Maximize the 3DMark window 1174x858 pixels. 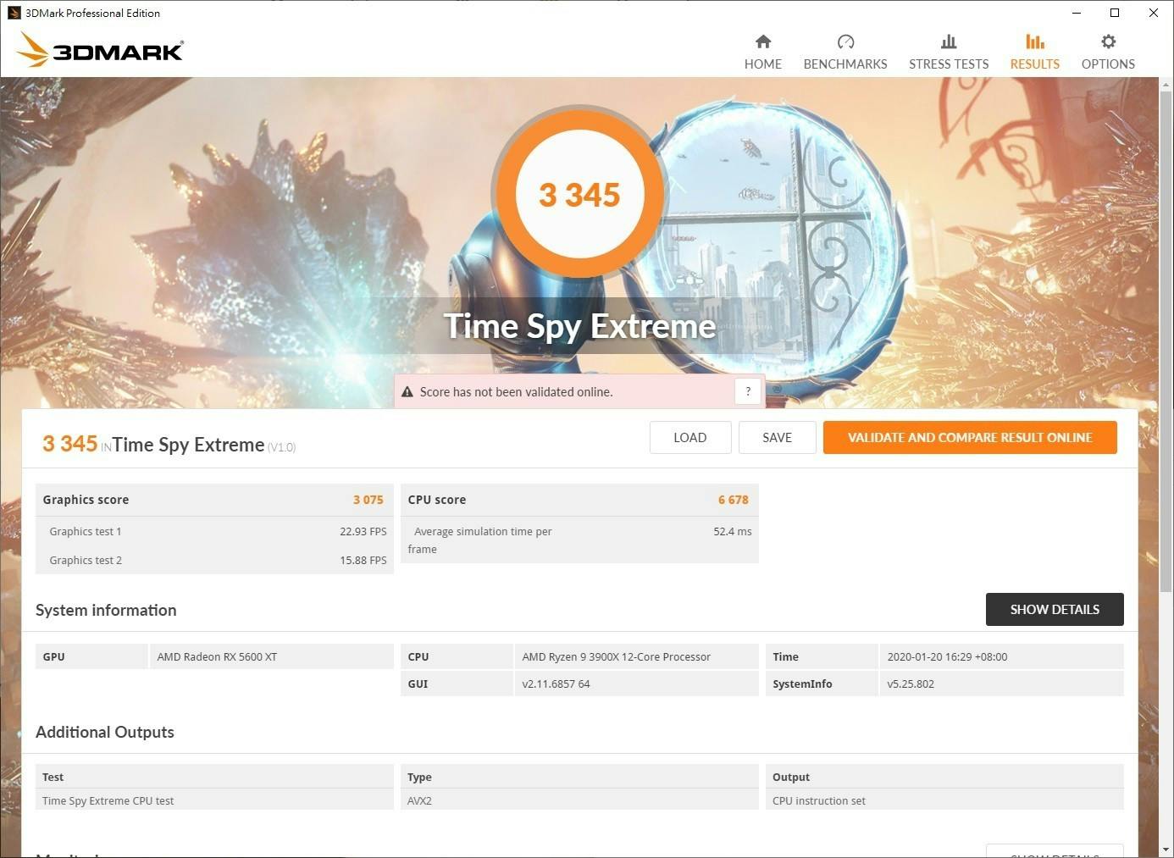click(x=1115, y=13)
